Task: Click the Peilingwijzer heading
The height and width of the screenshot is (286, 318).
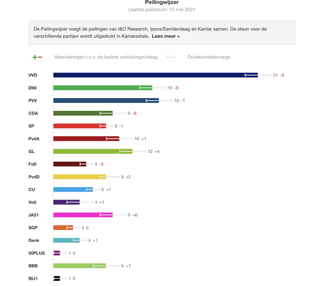Action: [x=162, y=2]
